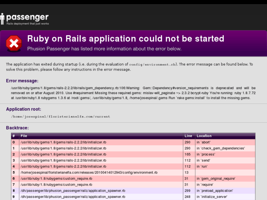267x200 pixels.
Task: Click the location cell 'in `gem_original_require'
Action: coord(216,179)
